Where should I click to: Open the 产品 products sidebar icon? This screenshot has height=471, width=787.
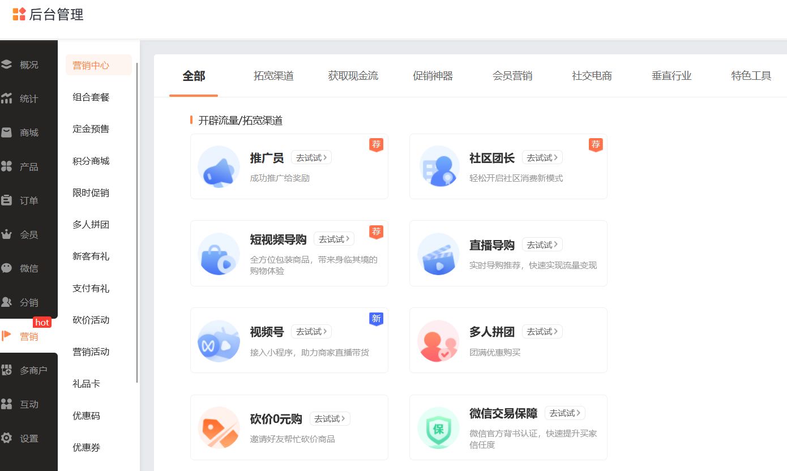tap(7, 166)
